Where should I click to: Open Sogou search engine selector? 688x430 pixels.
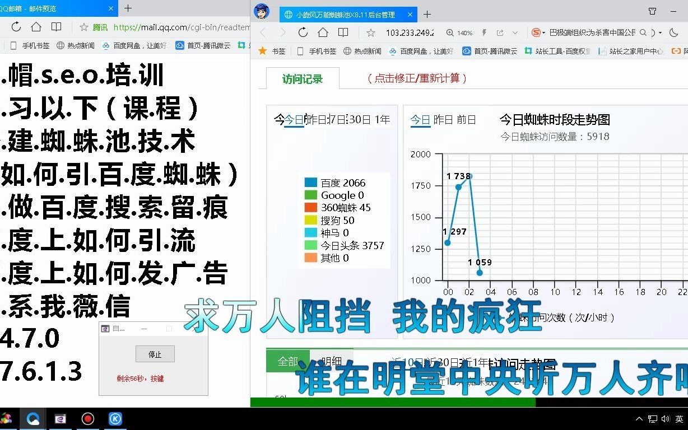coord(538,32)
